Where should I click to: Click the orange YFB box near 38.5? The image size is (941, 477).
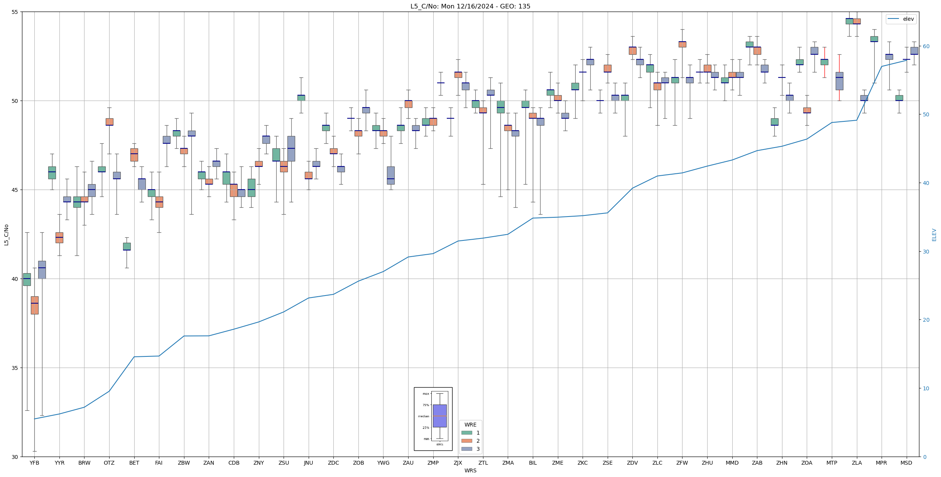pos(34,305)
